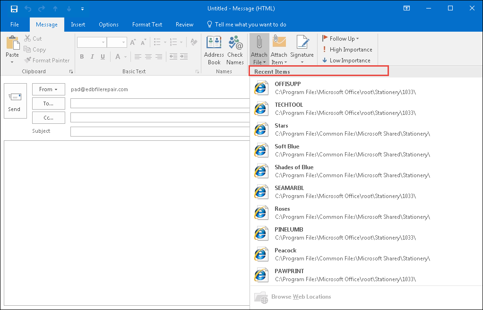Viewport: 483px width, 310px height.
Task: Toggle italic formatting
Action: pyautogui.click(x=92, y=57)
